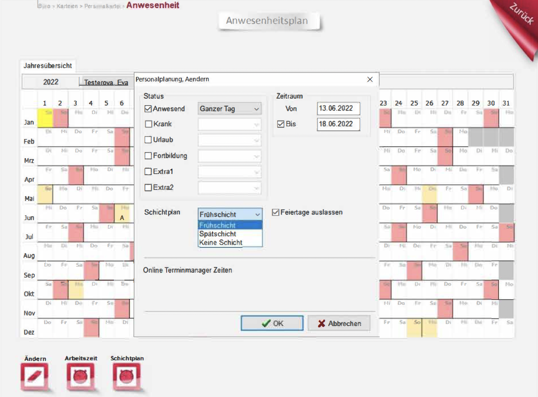Click the Okt month label
The height and width of the screenshot is (397, 538).
[29, 294]
